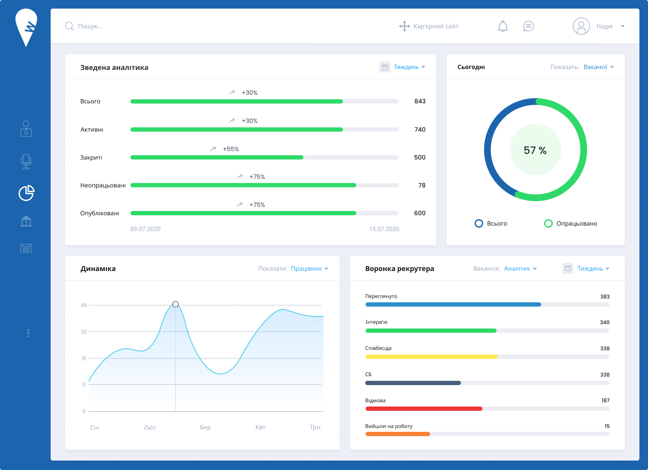Open the candidates person sidebar icon
The image size is (648, 470).
point(26,129)
